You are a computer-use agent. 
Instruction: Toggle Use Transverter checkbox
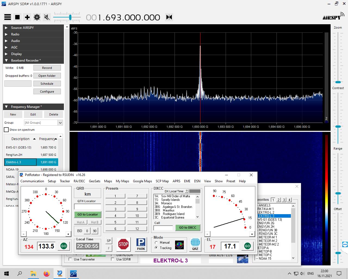(70, 259)
